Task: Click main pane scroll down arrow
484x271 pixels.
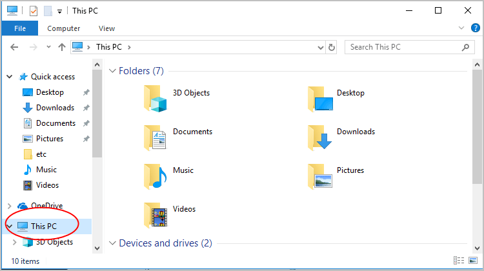Action: [x=477, y=248]
